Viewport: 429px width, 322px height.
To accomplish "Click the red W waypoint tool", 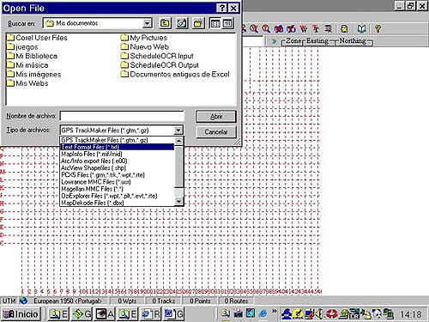I will (303, 28).
